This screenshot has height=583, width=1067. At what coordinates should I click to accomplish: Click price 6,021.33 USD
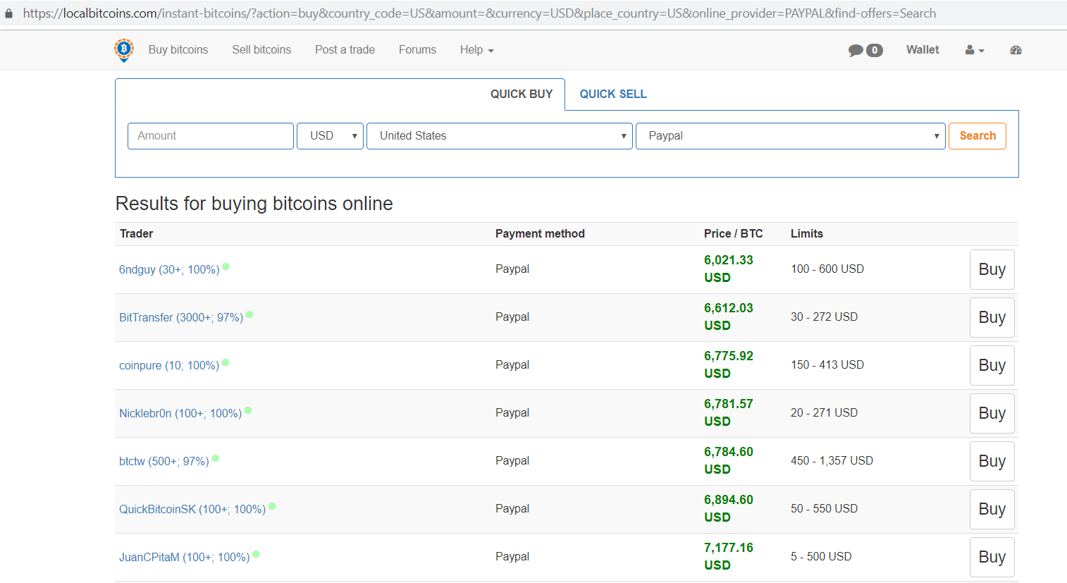point(729,269)
